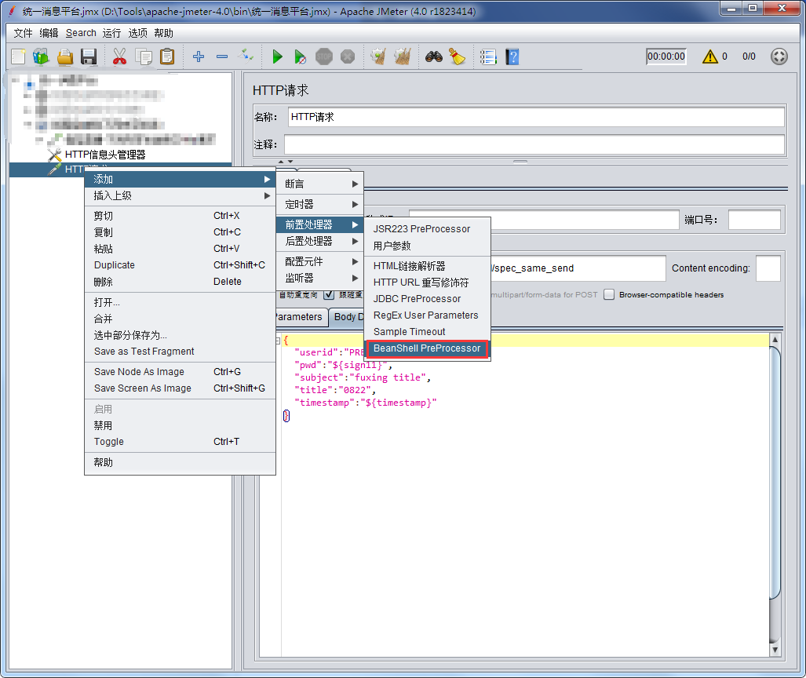This screenshot has width=806, height=678.
Task: Open the 运行 menu
Action: tap(111, 33)
